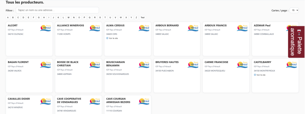This screenshot has height=114, width=305.
Task: Select the AZEMAR Paul producer name
Action: (262, 26)
